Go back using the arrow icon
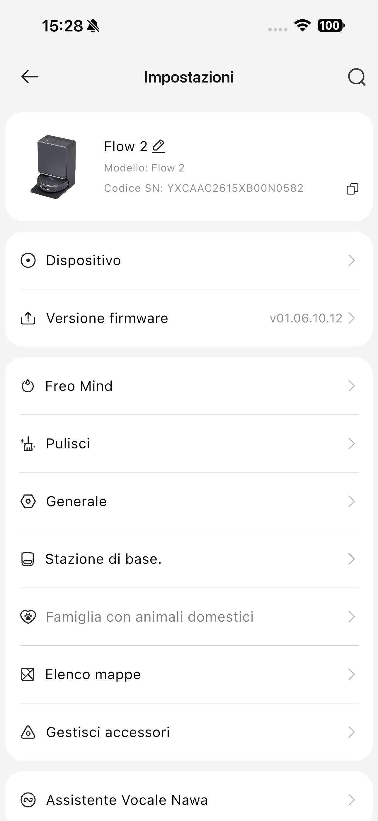The width and height of the screenshot is (378, 821). pos(30,77)
